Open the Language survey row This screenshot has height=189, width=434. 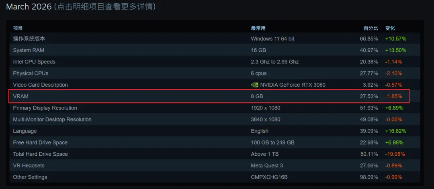point(215,131)
